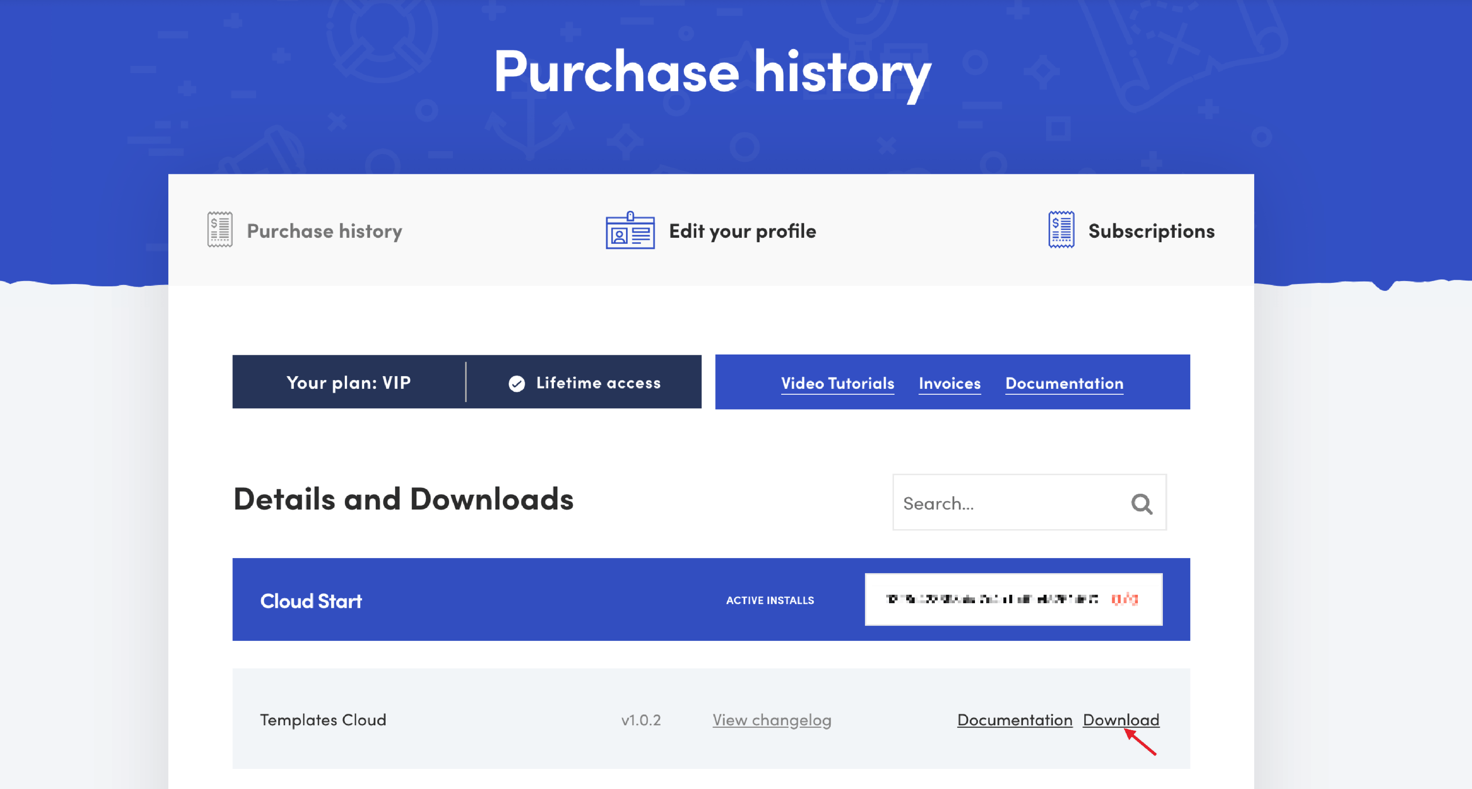Click the gray Purchase history receipt icon
This screenshot has height=789, width=1472.
(219, 229)
